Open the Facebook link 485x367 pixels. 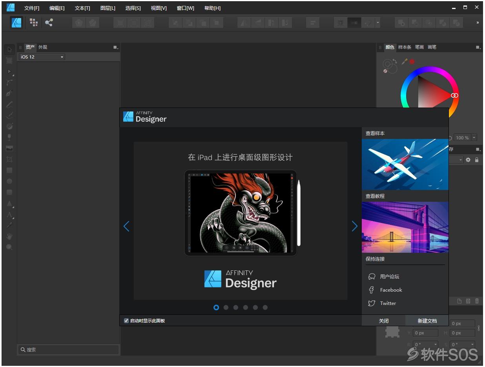tap(391, 290)
